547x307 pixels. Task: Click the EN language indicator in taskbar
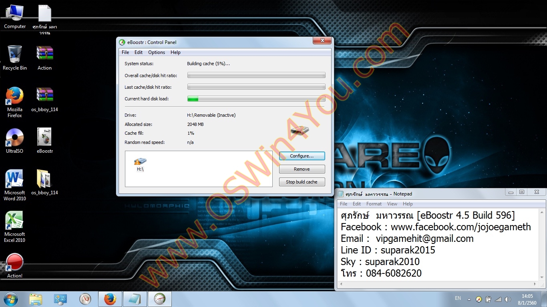(458, 298)
